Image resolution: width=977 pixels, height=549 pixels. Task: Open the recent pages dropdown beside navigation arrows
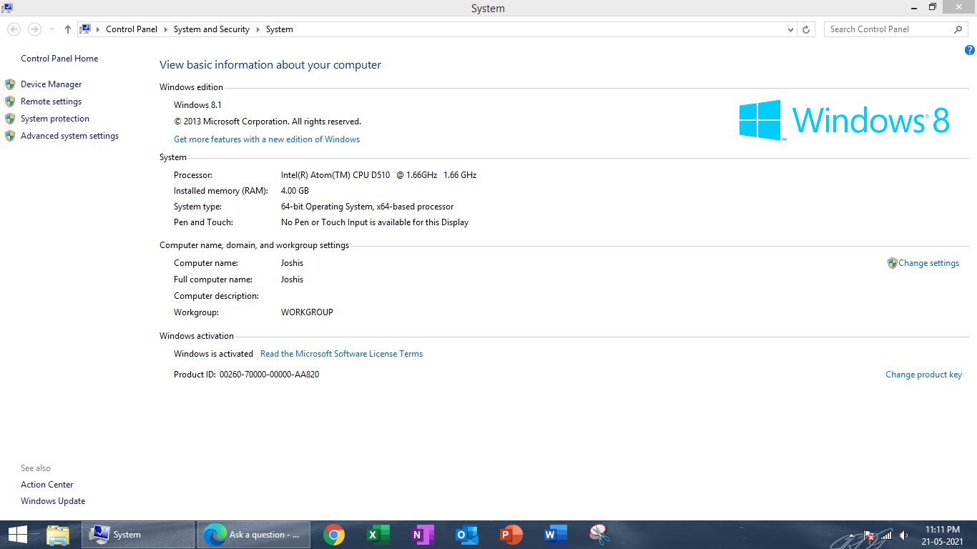(50, 29)
